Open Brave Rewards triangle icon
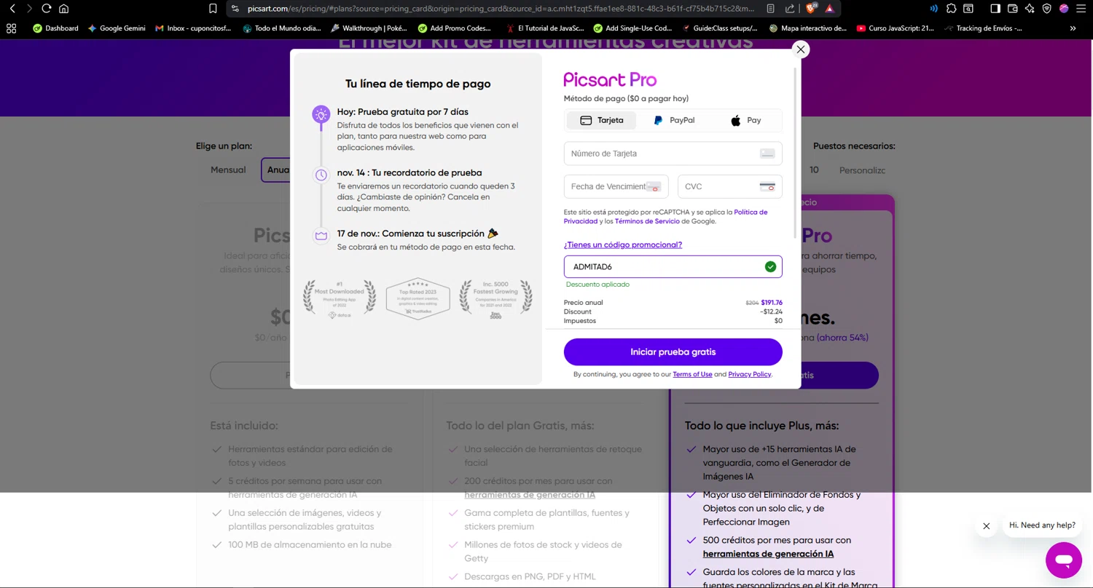This screenshot has height=588, width=1093. (x=829, y=9)
